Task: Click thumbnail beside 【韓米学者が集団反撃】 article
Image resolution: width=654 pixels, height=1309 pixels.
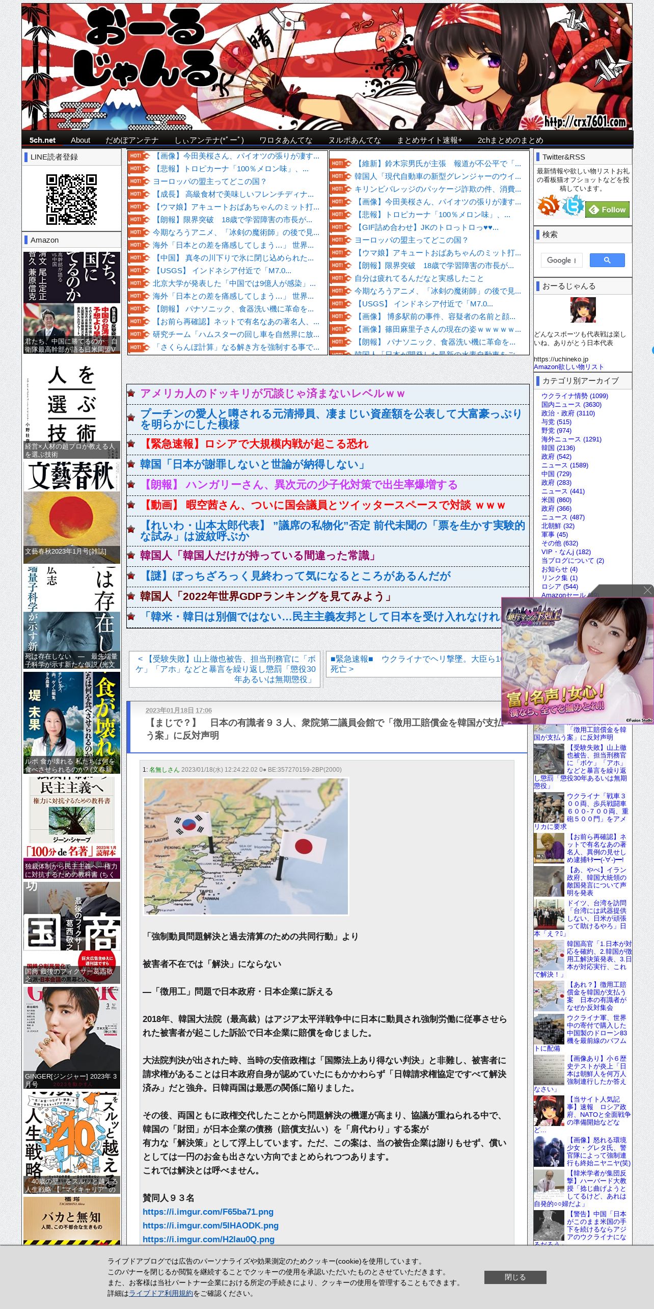Action: tap(549, 1185)
